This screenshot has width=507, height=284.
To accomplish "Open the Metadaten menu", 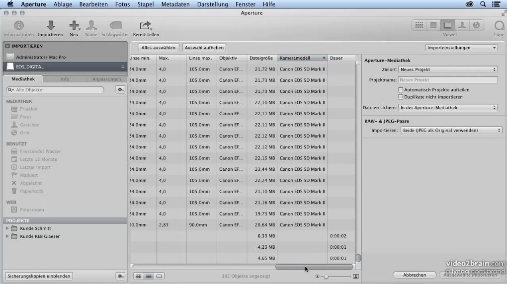I will click(175, 4).
